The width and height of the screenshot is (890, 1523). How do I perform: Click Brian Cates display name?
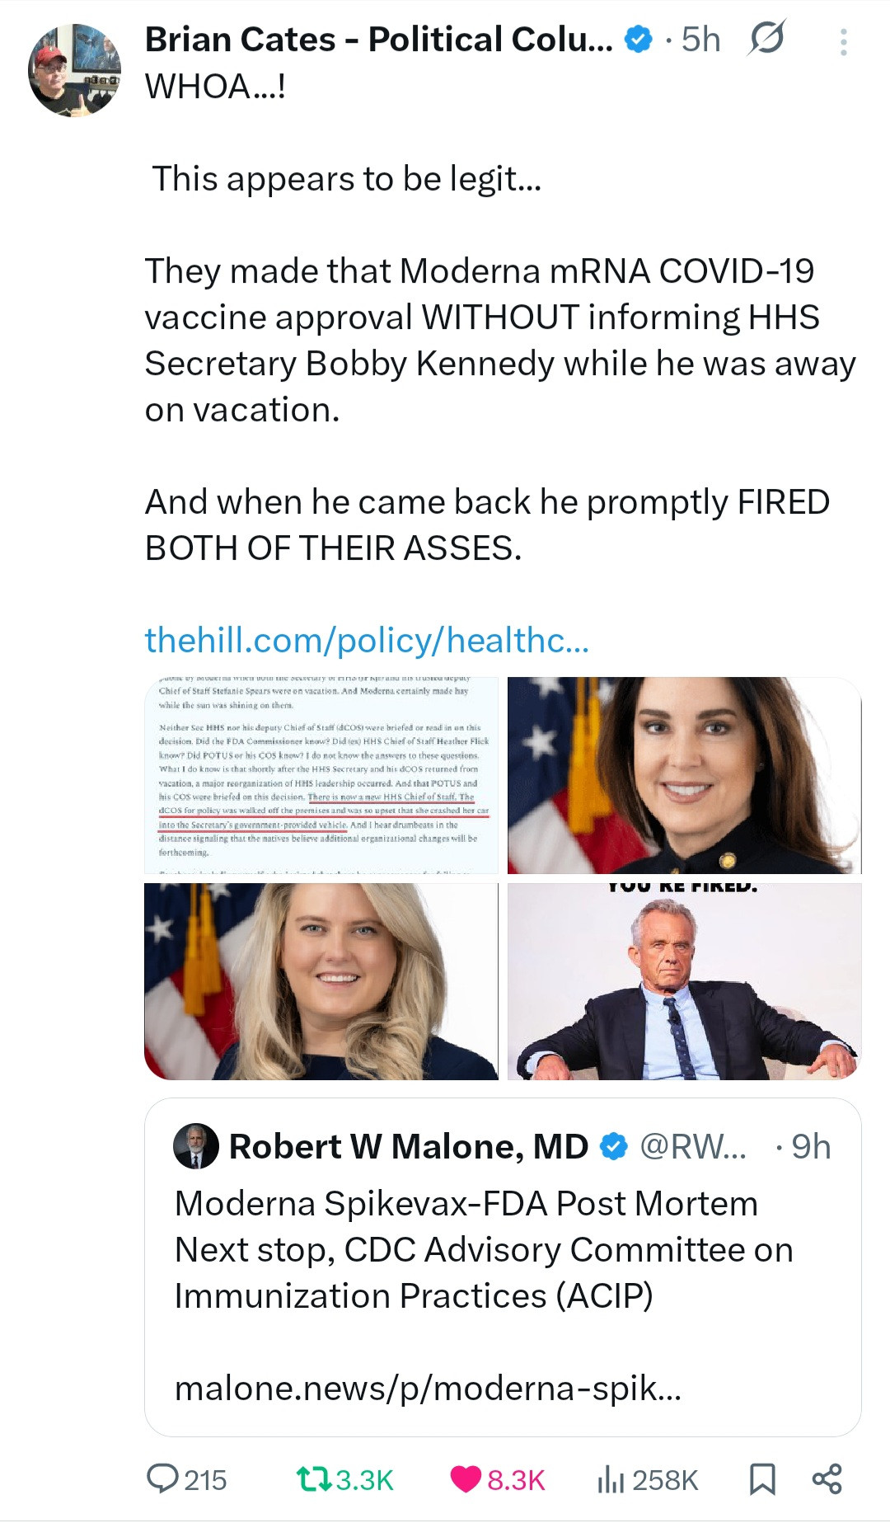click(378, 40)
